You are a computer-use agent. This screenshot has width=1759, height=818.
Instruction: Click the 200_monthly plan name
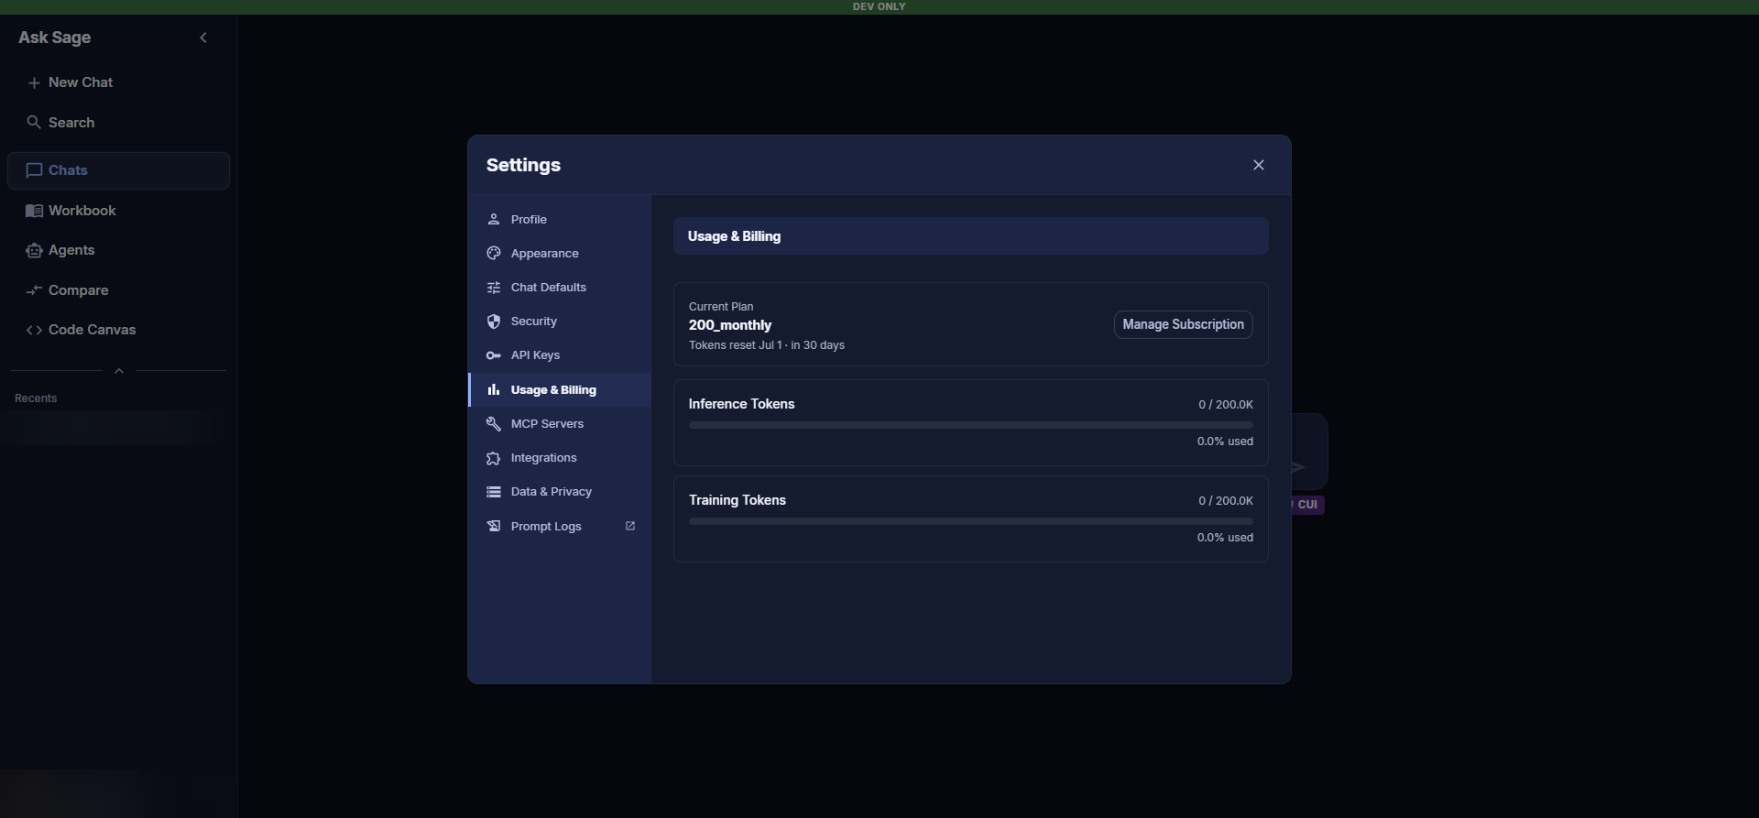tap(730, 325)
